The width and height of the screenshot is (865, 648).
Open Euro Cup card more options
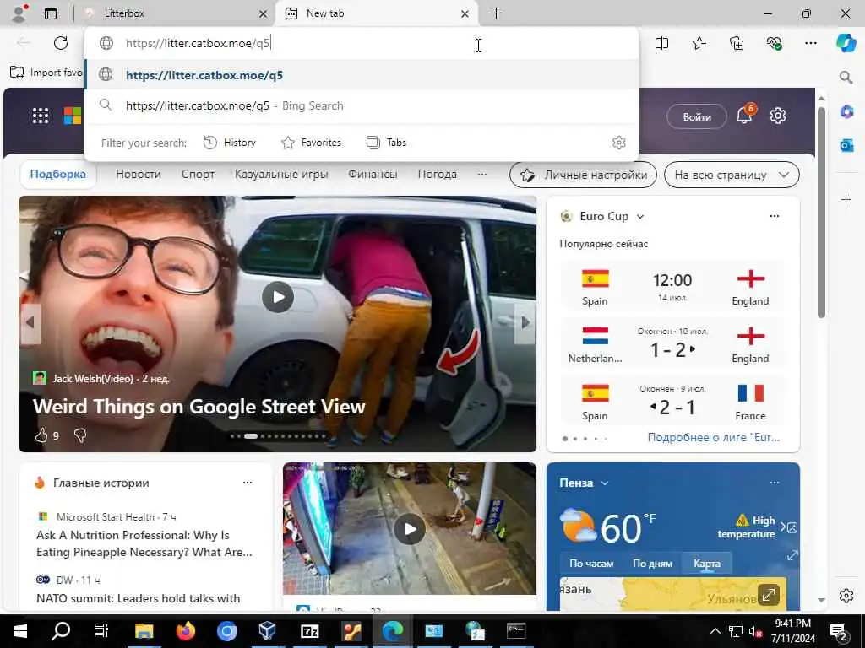[774, 216]
